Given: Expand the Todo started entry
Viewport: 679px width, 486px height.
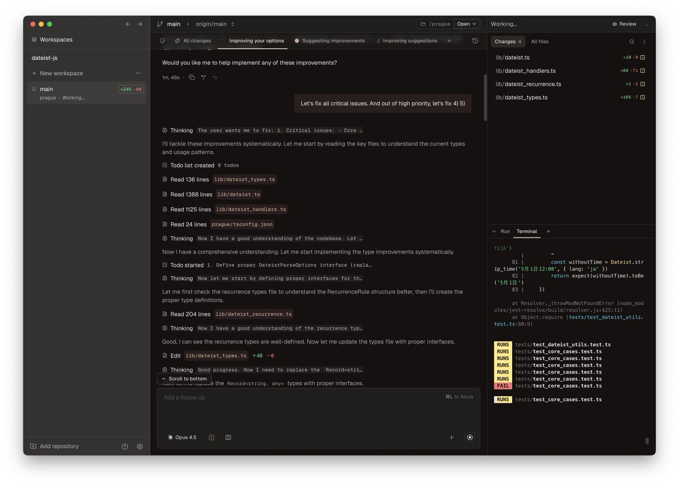Looking at the screenshot, I should pos(267,265).
